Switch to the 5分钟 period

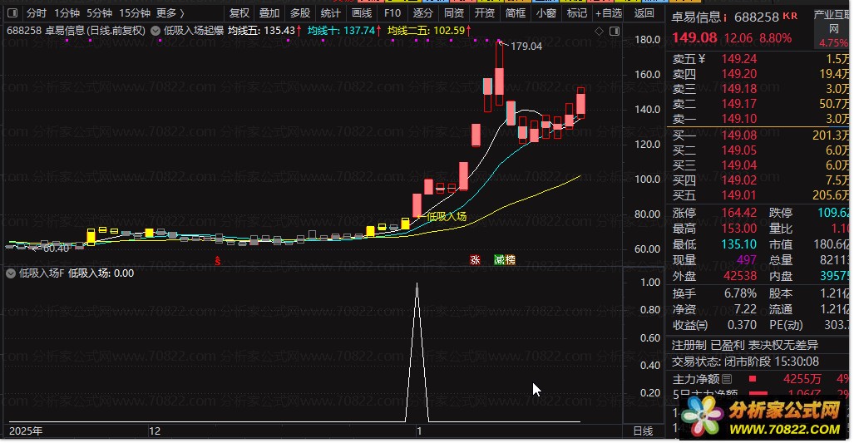tap(100, 13)
